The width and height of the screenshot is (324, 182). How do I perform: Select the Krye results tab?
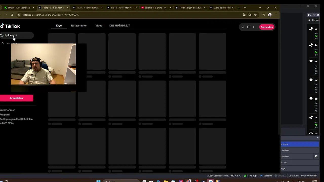59,26
